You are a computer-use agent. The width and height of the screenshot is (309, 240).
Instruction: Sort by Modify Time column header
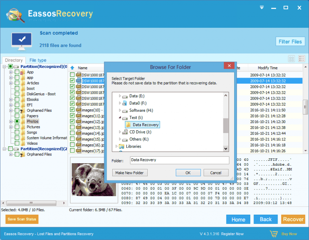tap(268, 68)
